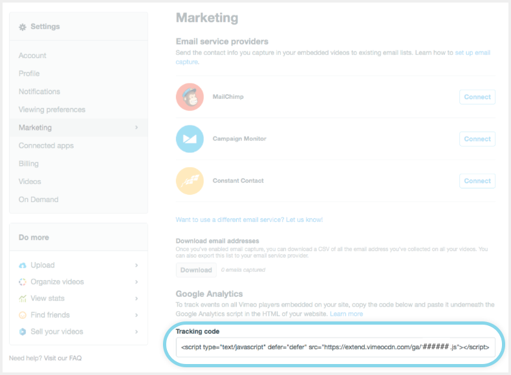
Task: Expand the Marketing menu chevron
Action: point(136,128)
